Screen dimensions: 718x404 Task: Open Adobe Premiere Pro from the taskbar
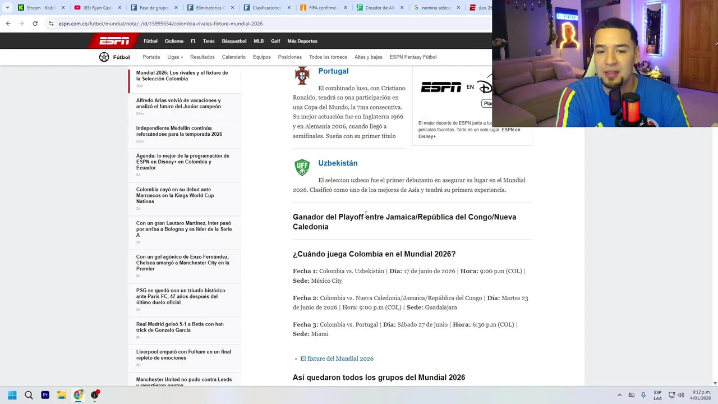coord(45,395)
